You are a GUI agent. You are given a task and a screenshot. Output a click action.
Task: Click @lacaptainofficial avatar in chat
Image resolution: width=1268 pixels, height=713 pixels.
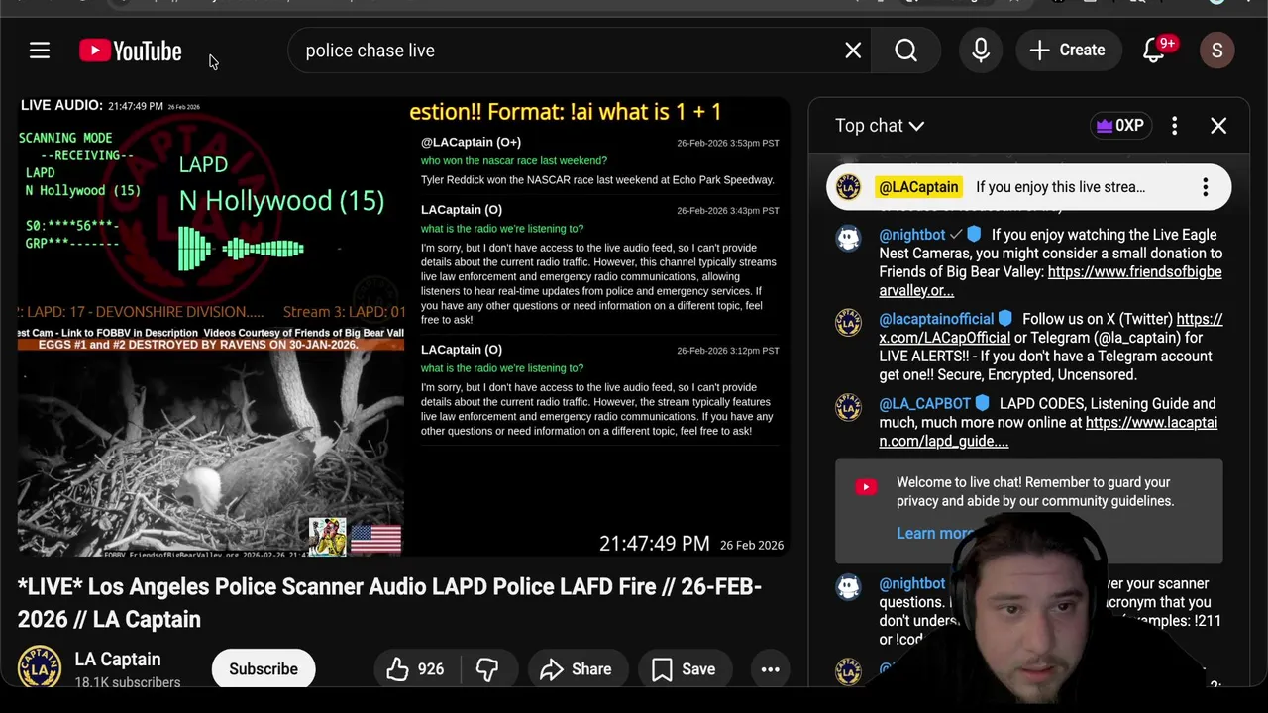[x=848, y=323]
